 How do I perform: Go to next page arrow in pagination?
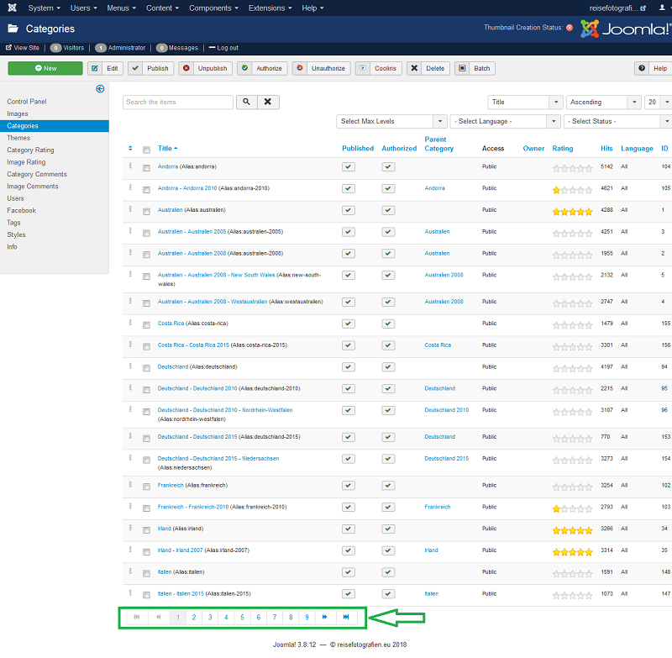[325, 617]
